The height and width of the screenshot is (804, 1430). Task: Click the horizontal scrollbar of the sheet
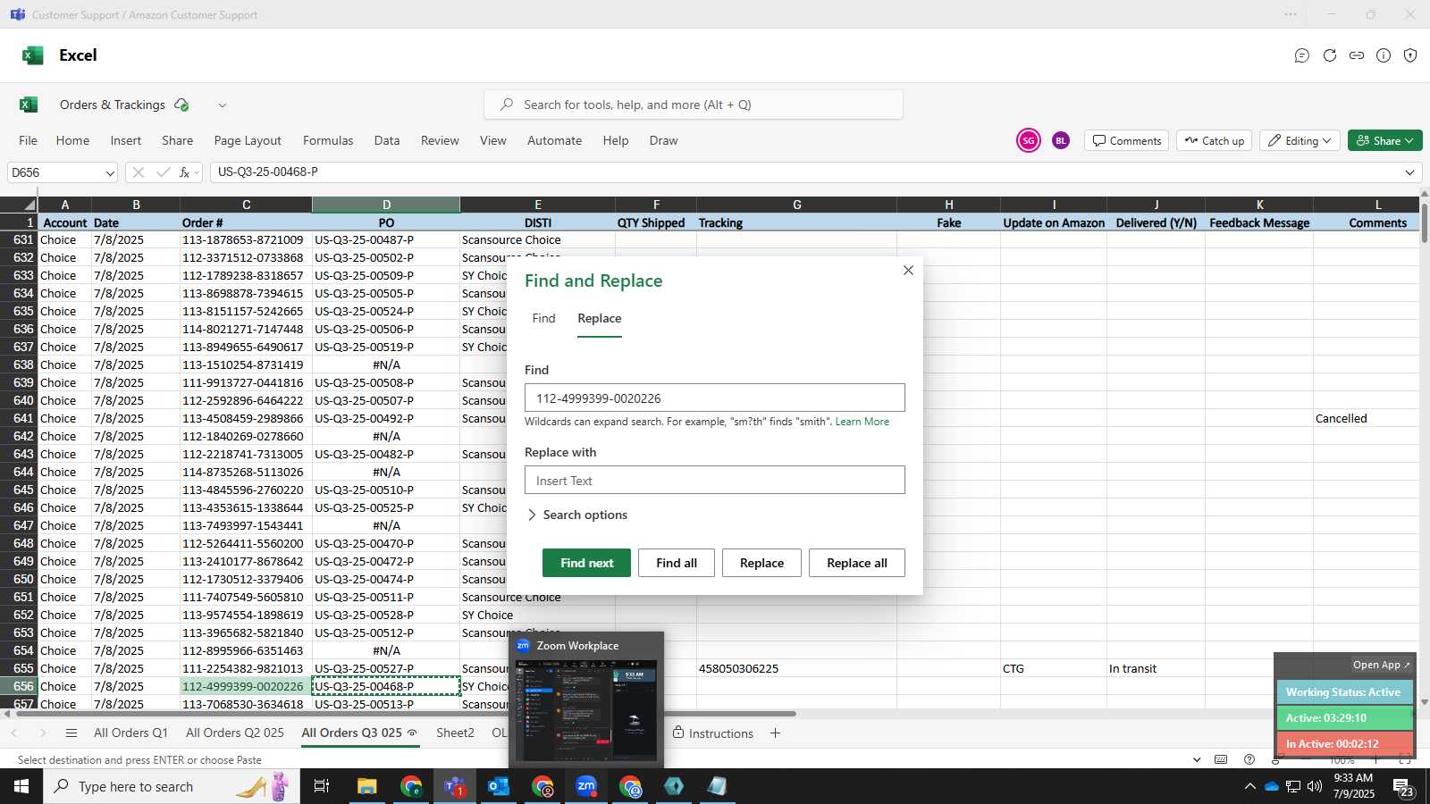[404, 714]
